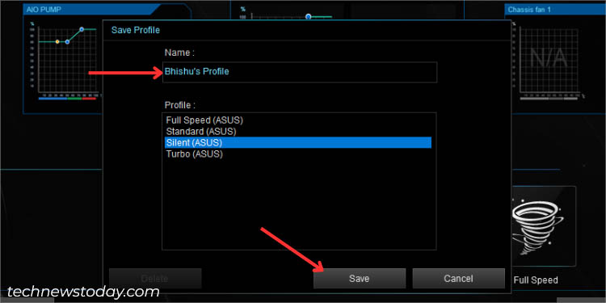Select Standard (ASUS) profile
The height and width of the screenshot is (303, 606).
coord(298,131)
